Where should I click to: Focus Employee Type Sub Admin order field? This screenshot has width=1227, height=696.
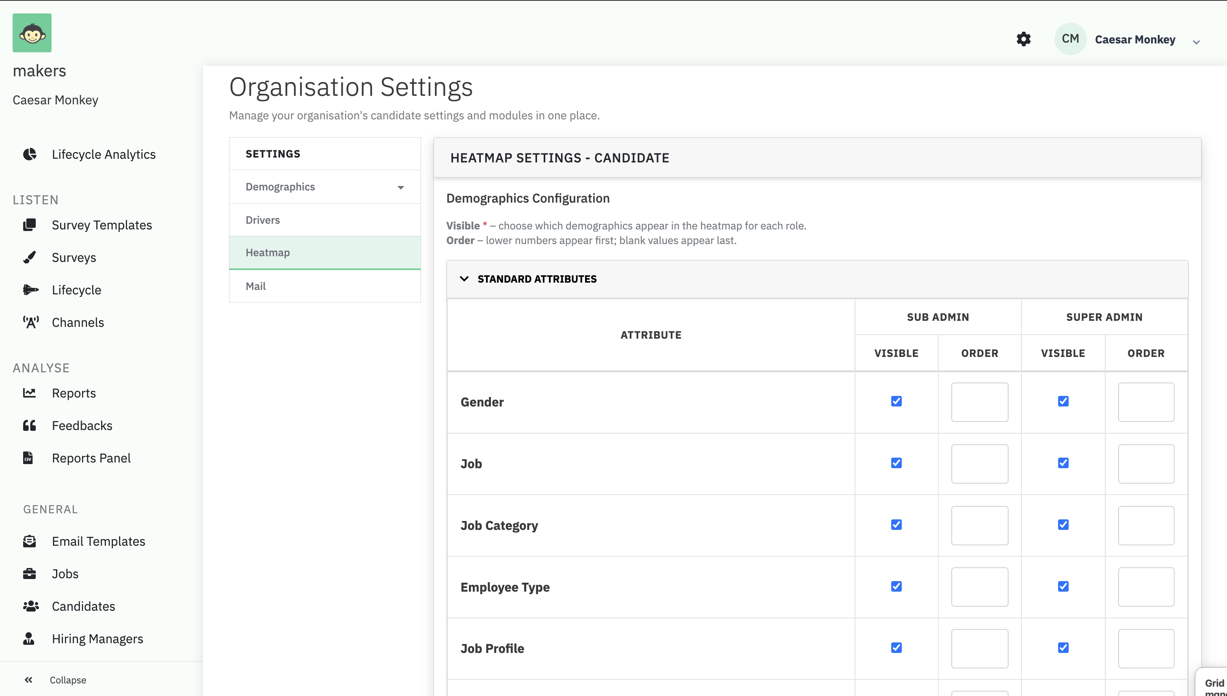[979, 587]
